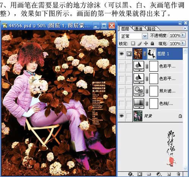Viewport: 189px width, 177px height.
Task: Toggle lock transparent pixels
Action: point(133,43)
